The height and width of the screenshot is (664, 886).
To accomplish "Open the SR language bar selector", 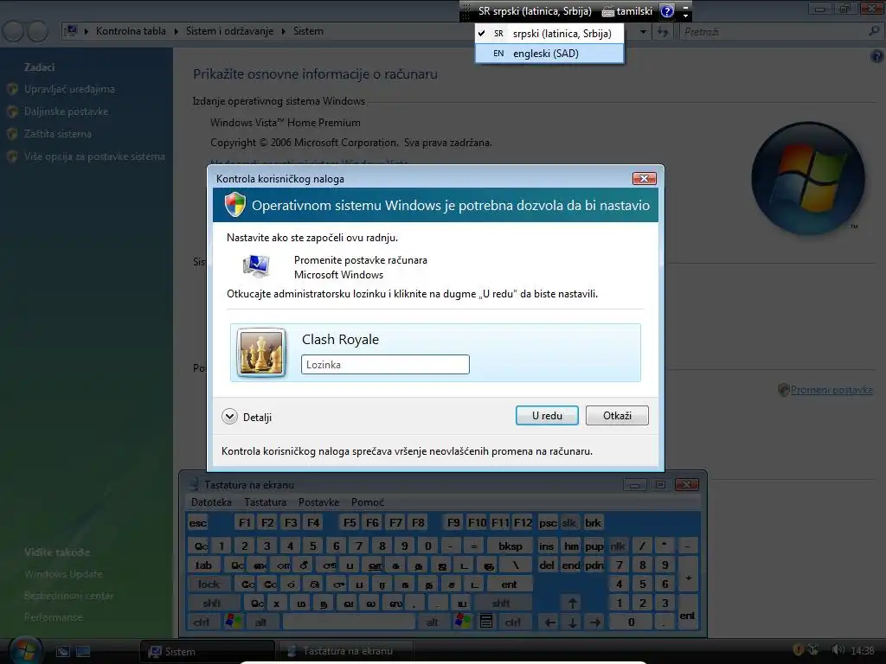I will coord(535,11).
